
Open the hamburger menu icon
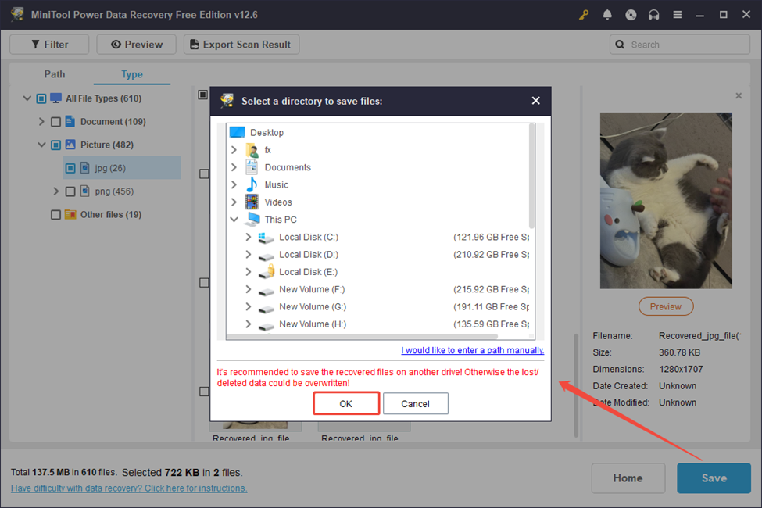(x=677, y=15)
